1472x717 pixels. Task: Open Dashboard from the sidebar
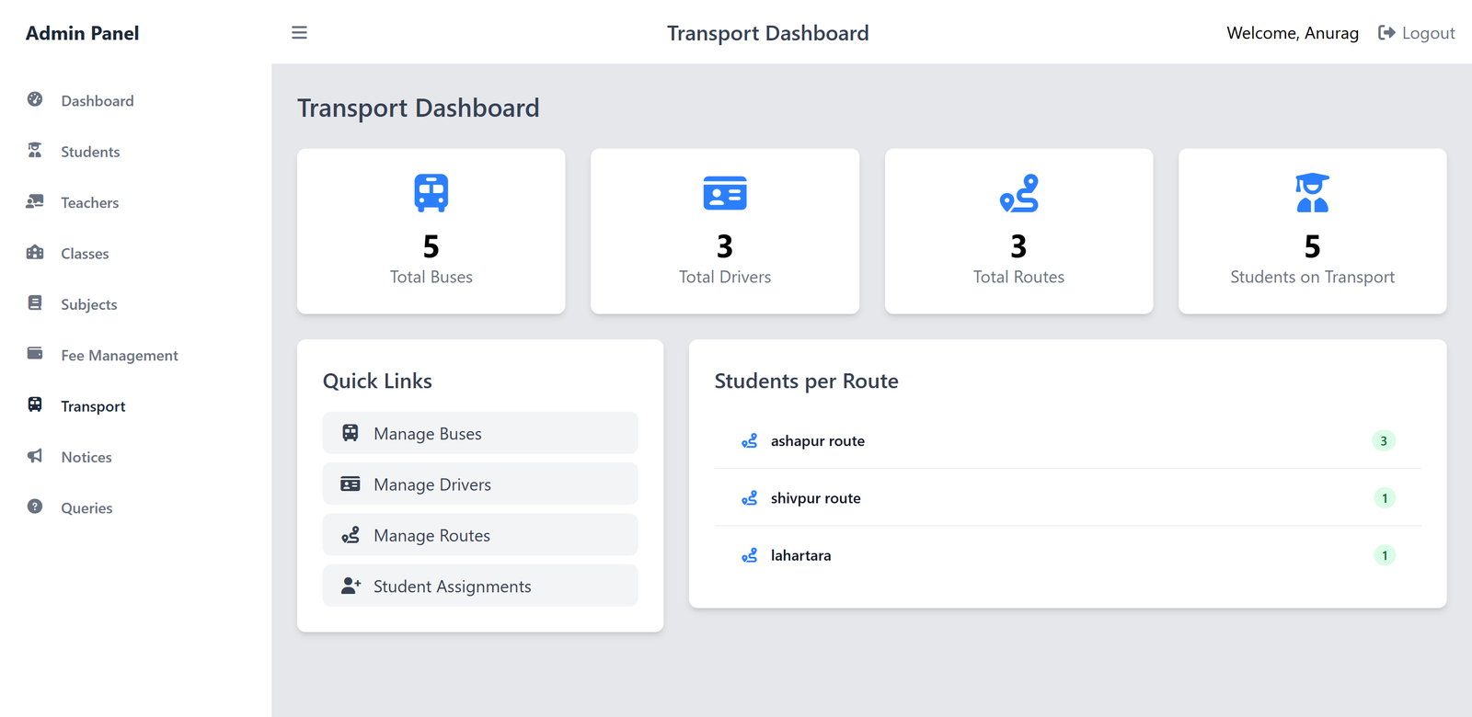[x=97, y=101]
